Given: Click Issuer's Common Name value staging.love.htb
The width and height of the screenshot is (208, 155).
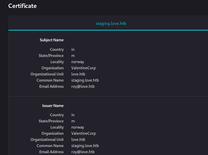Looking at the screenshot, I should (85, 146).
